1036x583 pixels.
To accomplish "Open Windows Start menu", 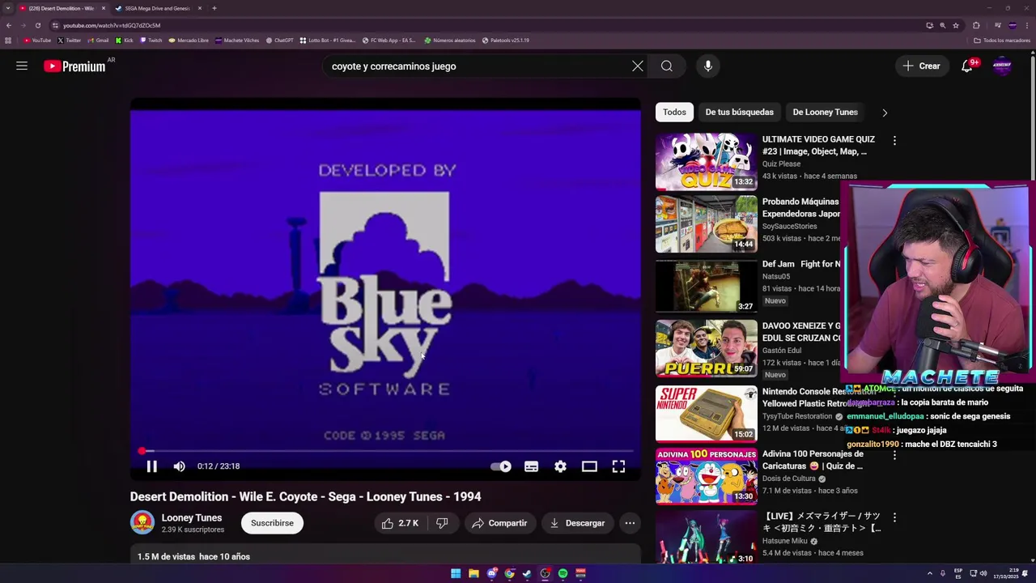I will point(456,573).
